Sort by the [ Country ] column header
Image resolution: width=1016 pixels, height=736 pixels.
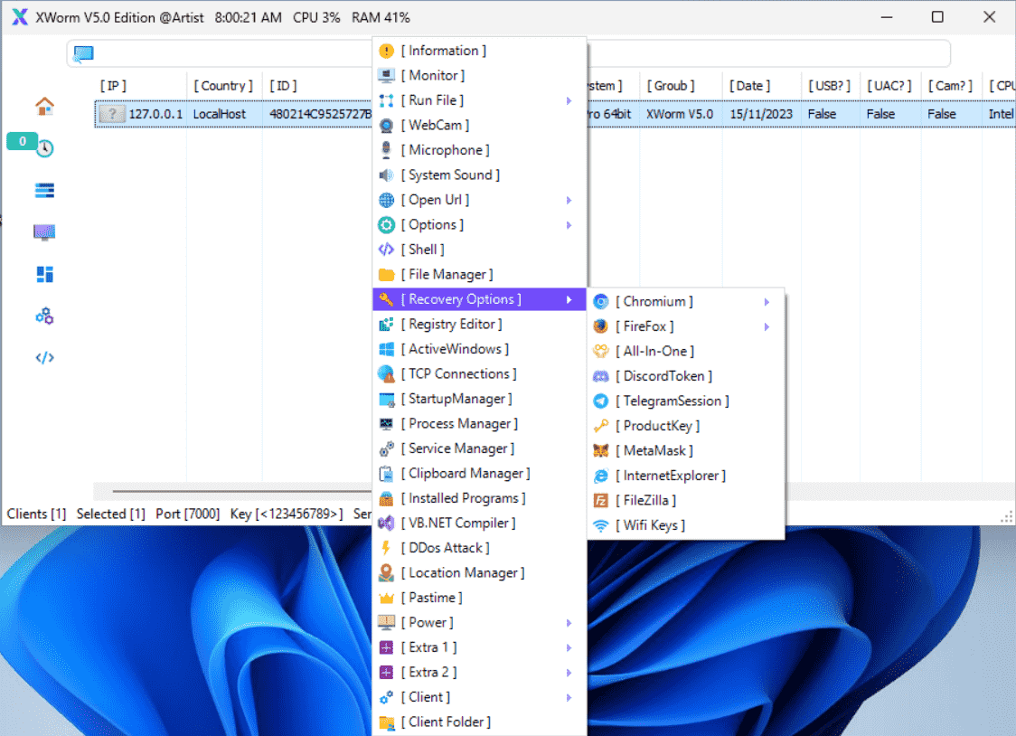point(223,86)
